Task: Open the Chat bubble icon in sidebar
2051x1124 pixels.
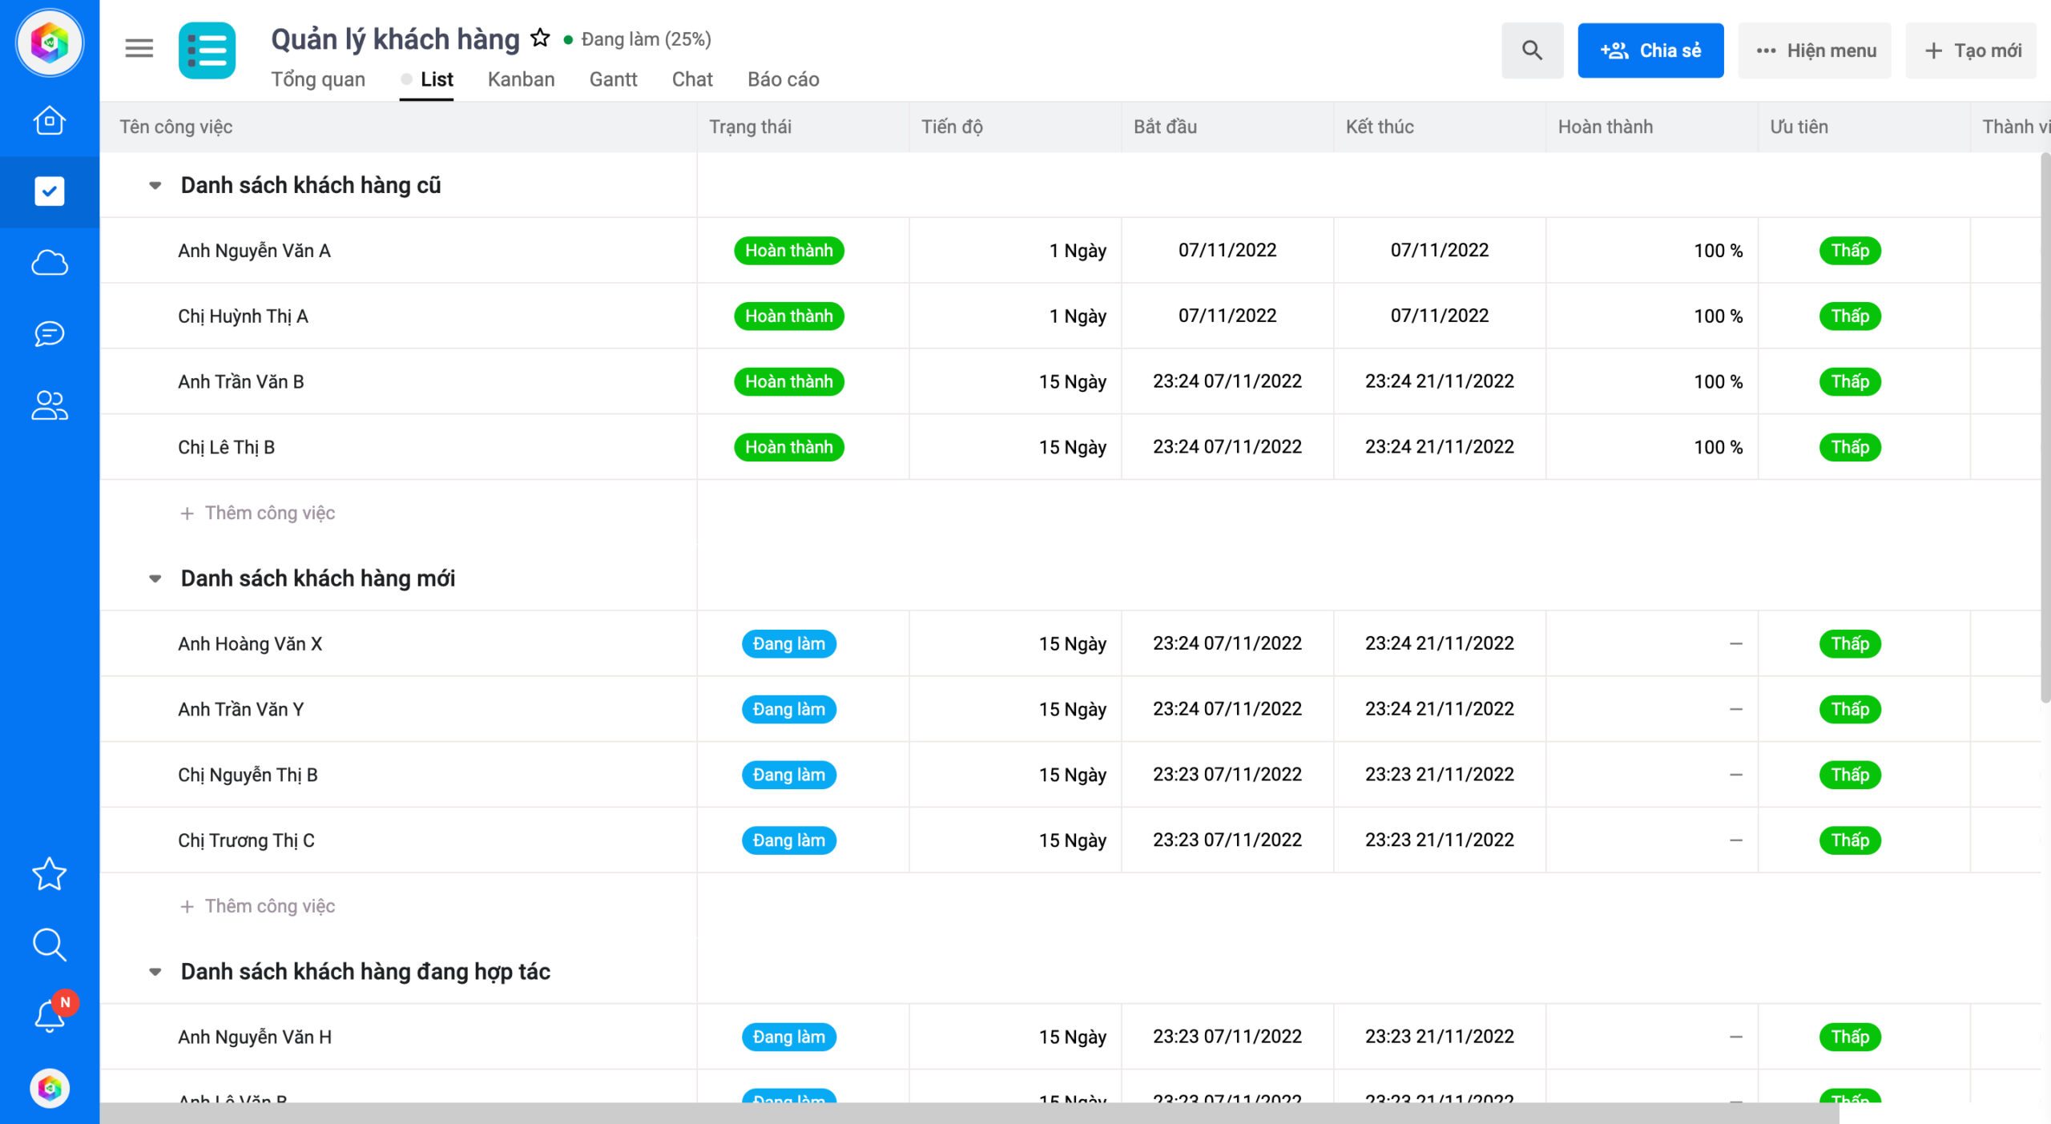Action: pos(50,333)
